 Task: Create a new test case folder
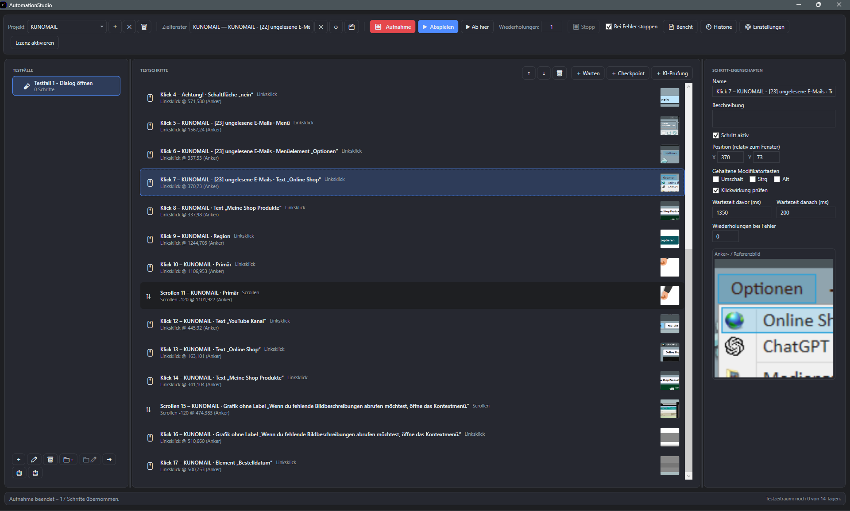68,460
